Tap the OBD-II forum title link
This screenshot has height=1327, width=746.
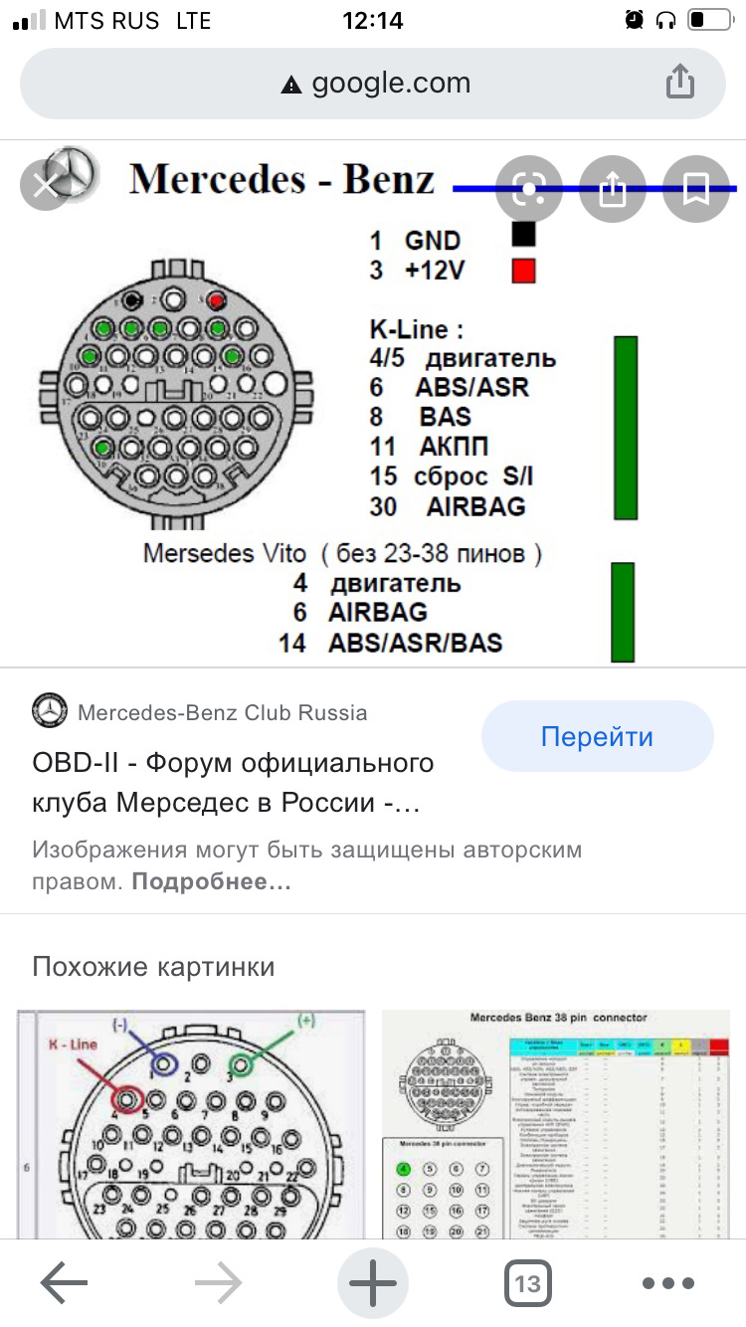(x=232, y=786)
